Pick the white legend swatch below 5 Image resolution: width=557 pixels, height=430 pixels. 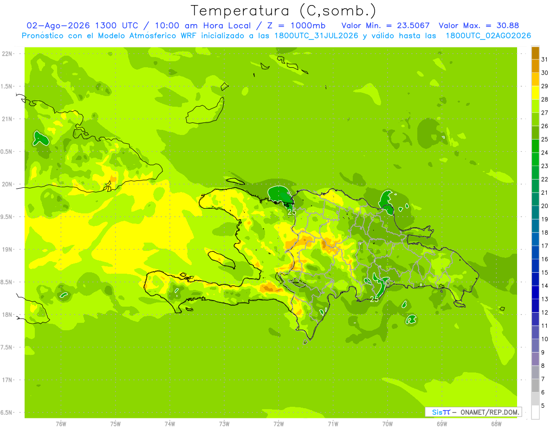click(535, 412)
